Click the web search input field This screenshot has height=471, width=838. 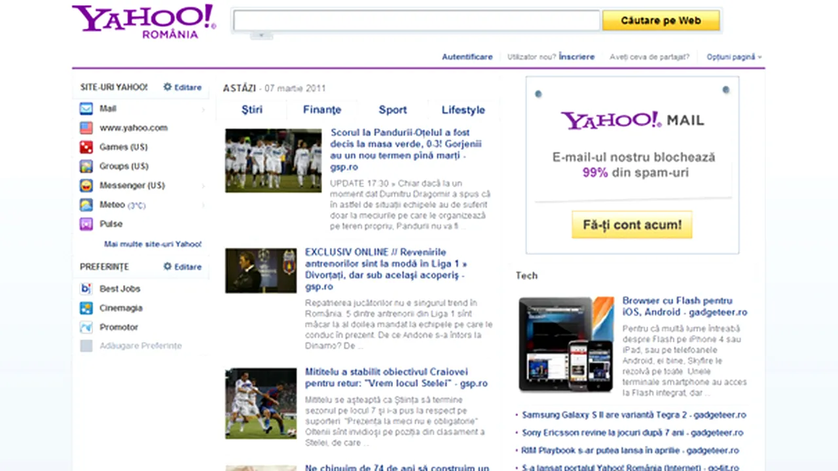coord(416,20)
